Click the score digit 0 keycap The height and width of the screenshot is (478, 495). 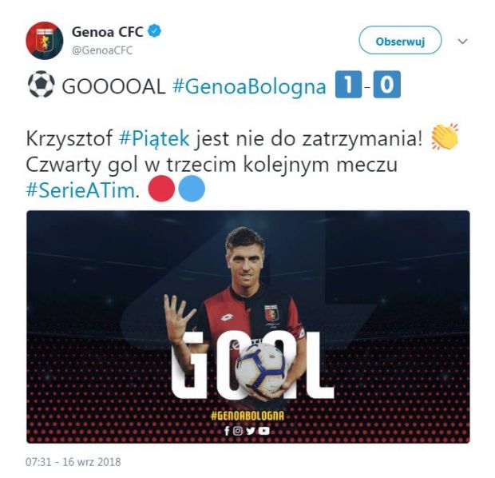pos(387,85)
